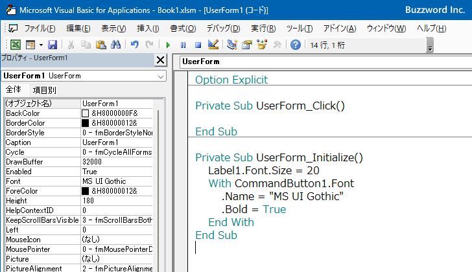The image size is (472, 272).
Task: Close the プロパティ panel
Action: (160, 60)
